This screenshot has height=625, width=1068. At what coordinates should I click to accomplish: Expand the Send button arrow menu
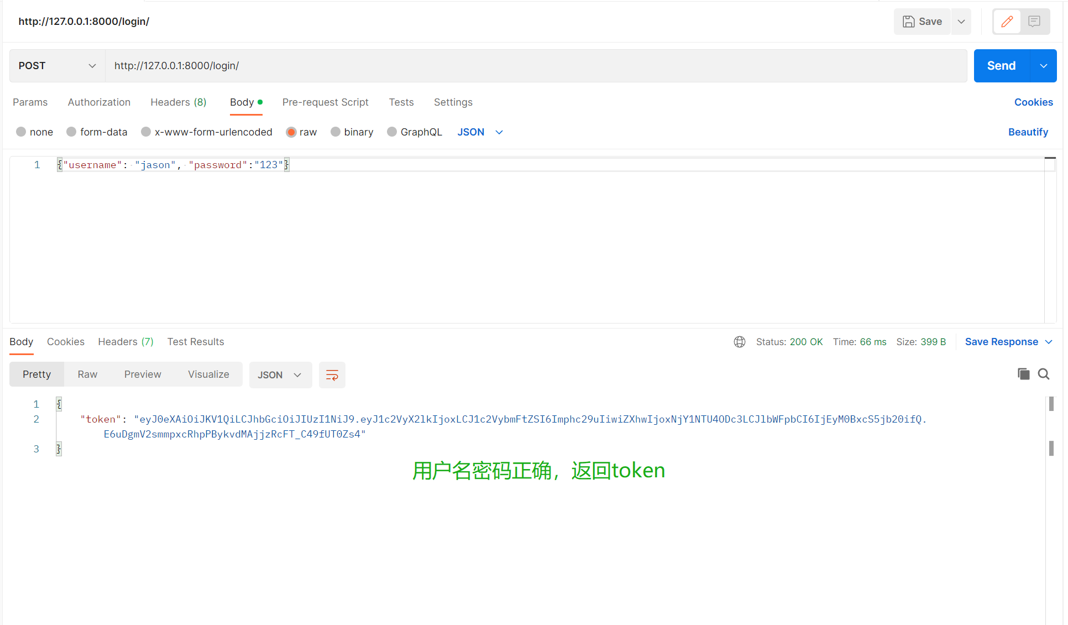point(1043,66)
